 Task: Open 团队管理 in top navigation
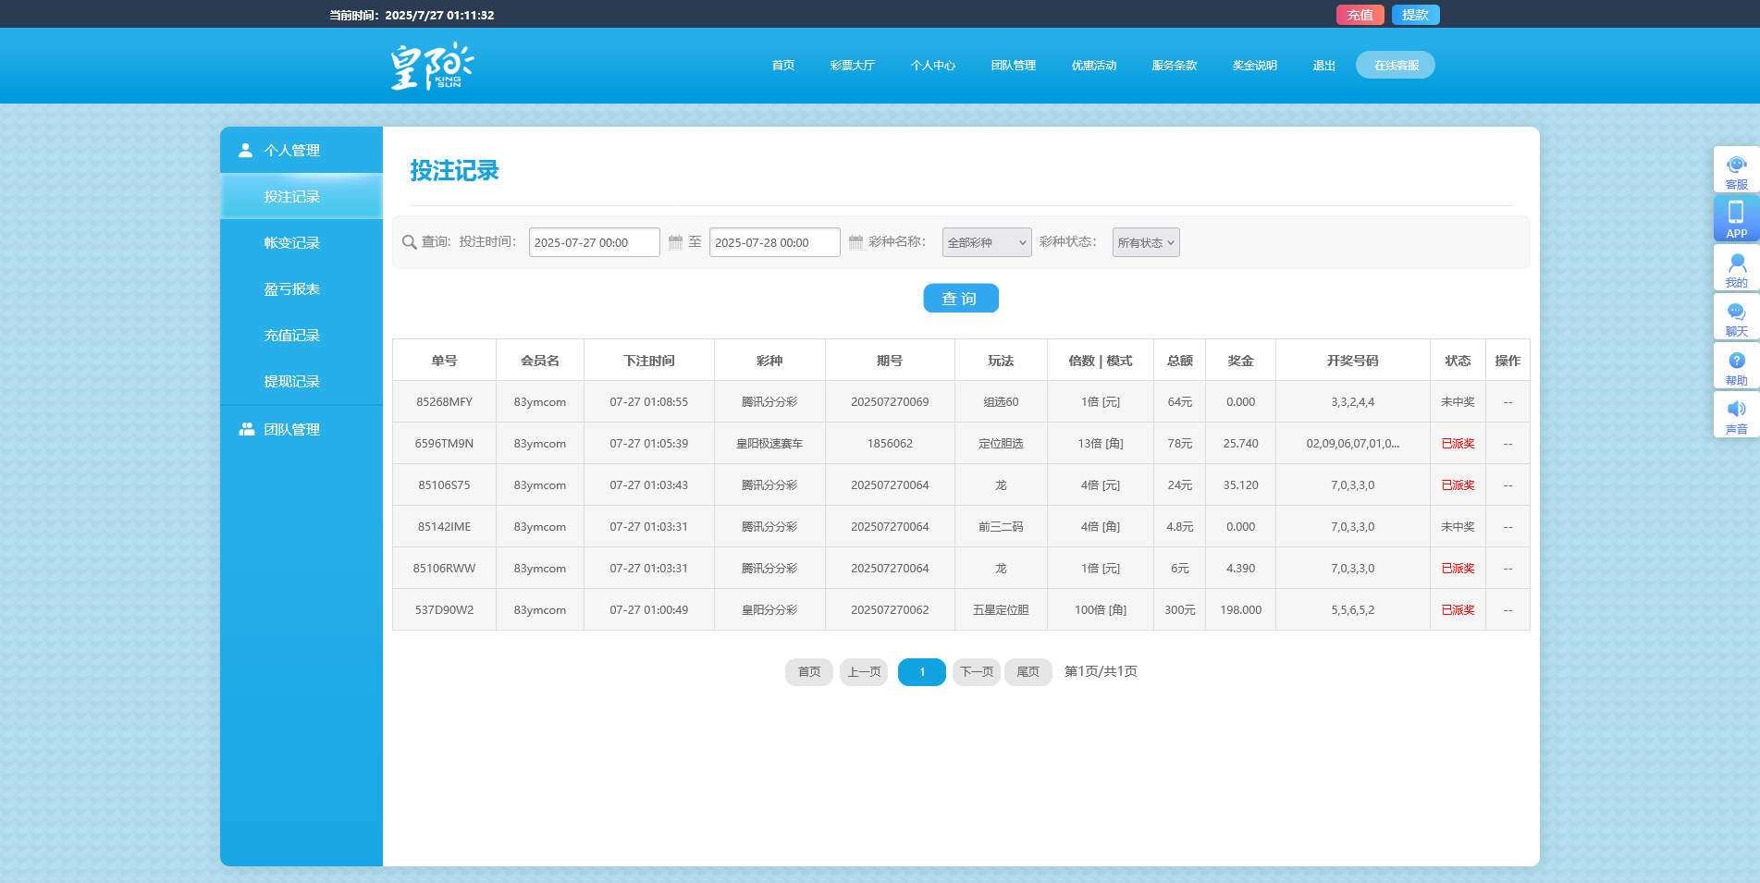coord(1013,66)
